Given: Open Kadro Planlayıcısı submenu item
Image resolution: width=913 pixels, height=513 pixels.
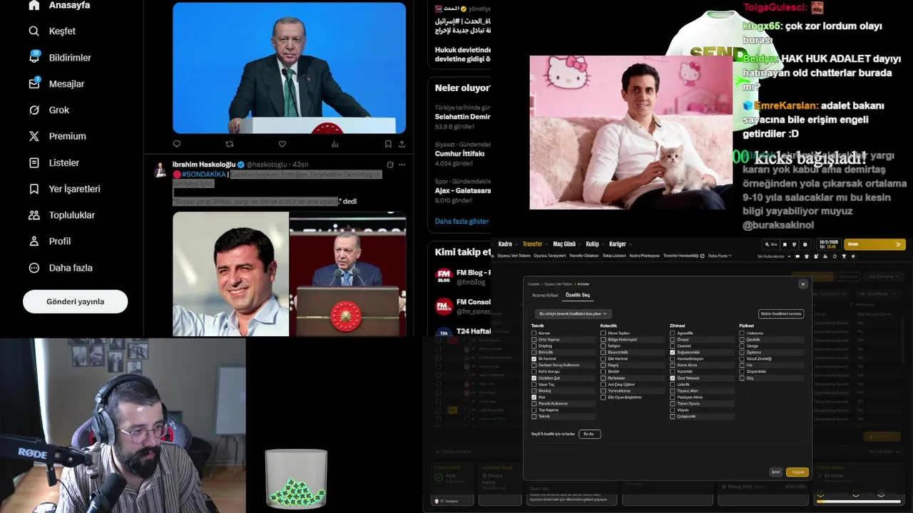Looking at the screenshot, I should point(645,256).
